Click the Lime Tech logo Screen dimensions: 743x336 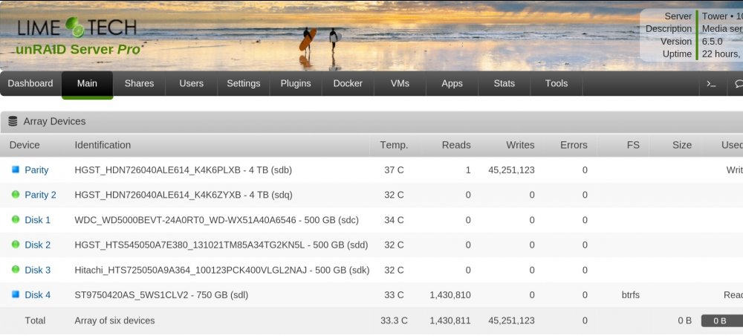pyautogui.click(x=77, y=28)
